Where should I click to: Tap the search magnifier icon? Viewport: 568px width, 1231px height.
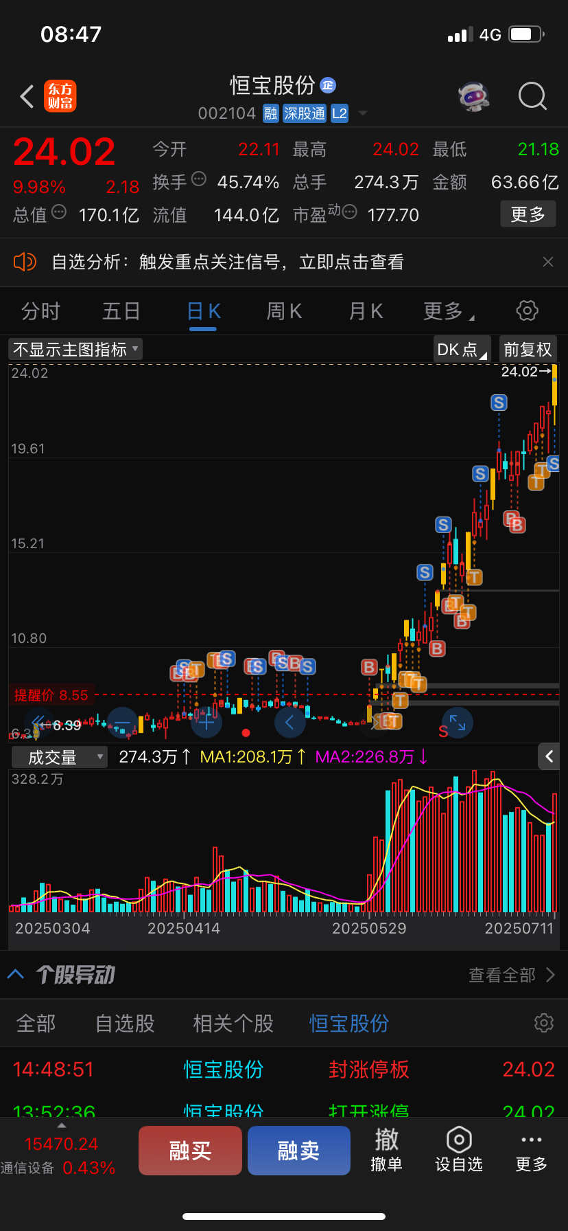[x=532, y=96]
